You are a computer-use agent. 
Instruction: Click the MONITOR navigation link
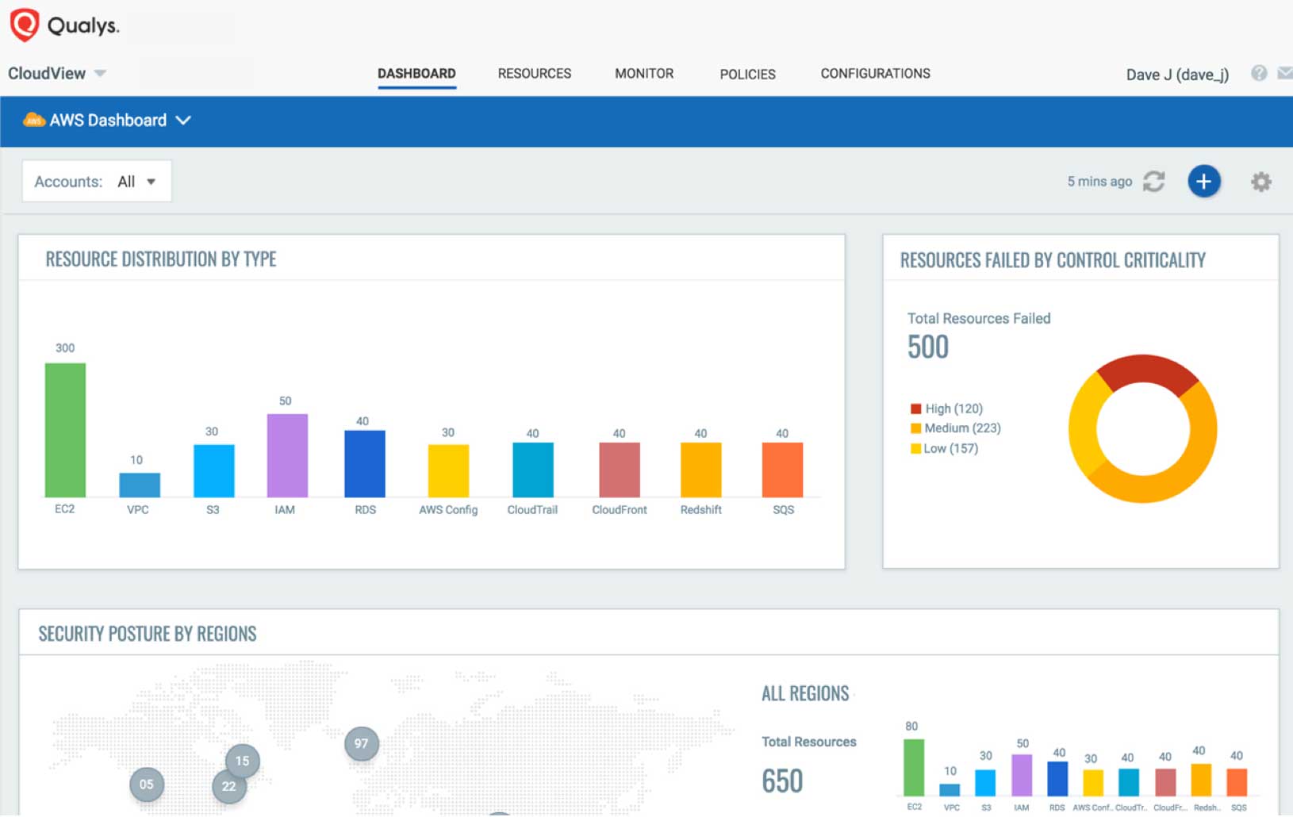point(643,73)
